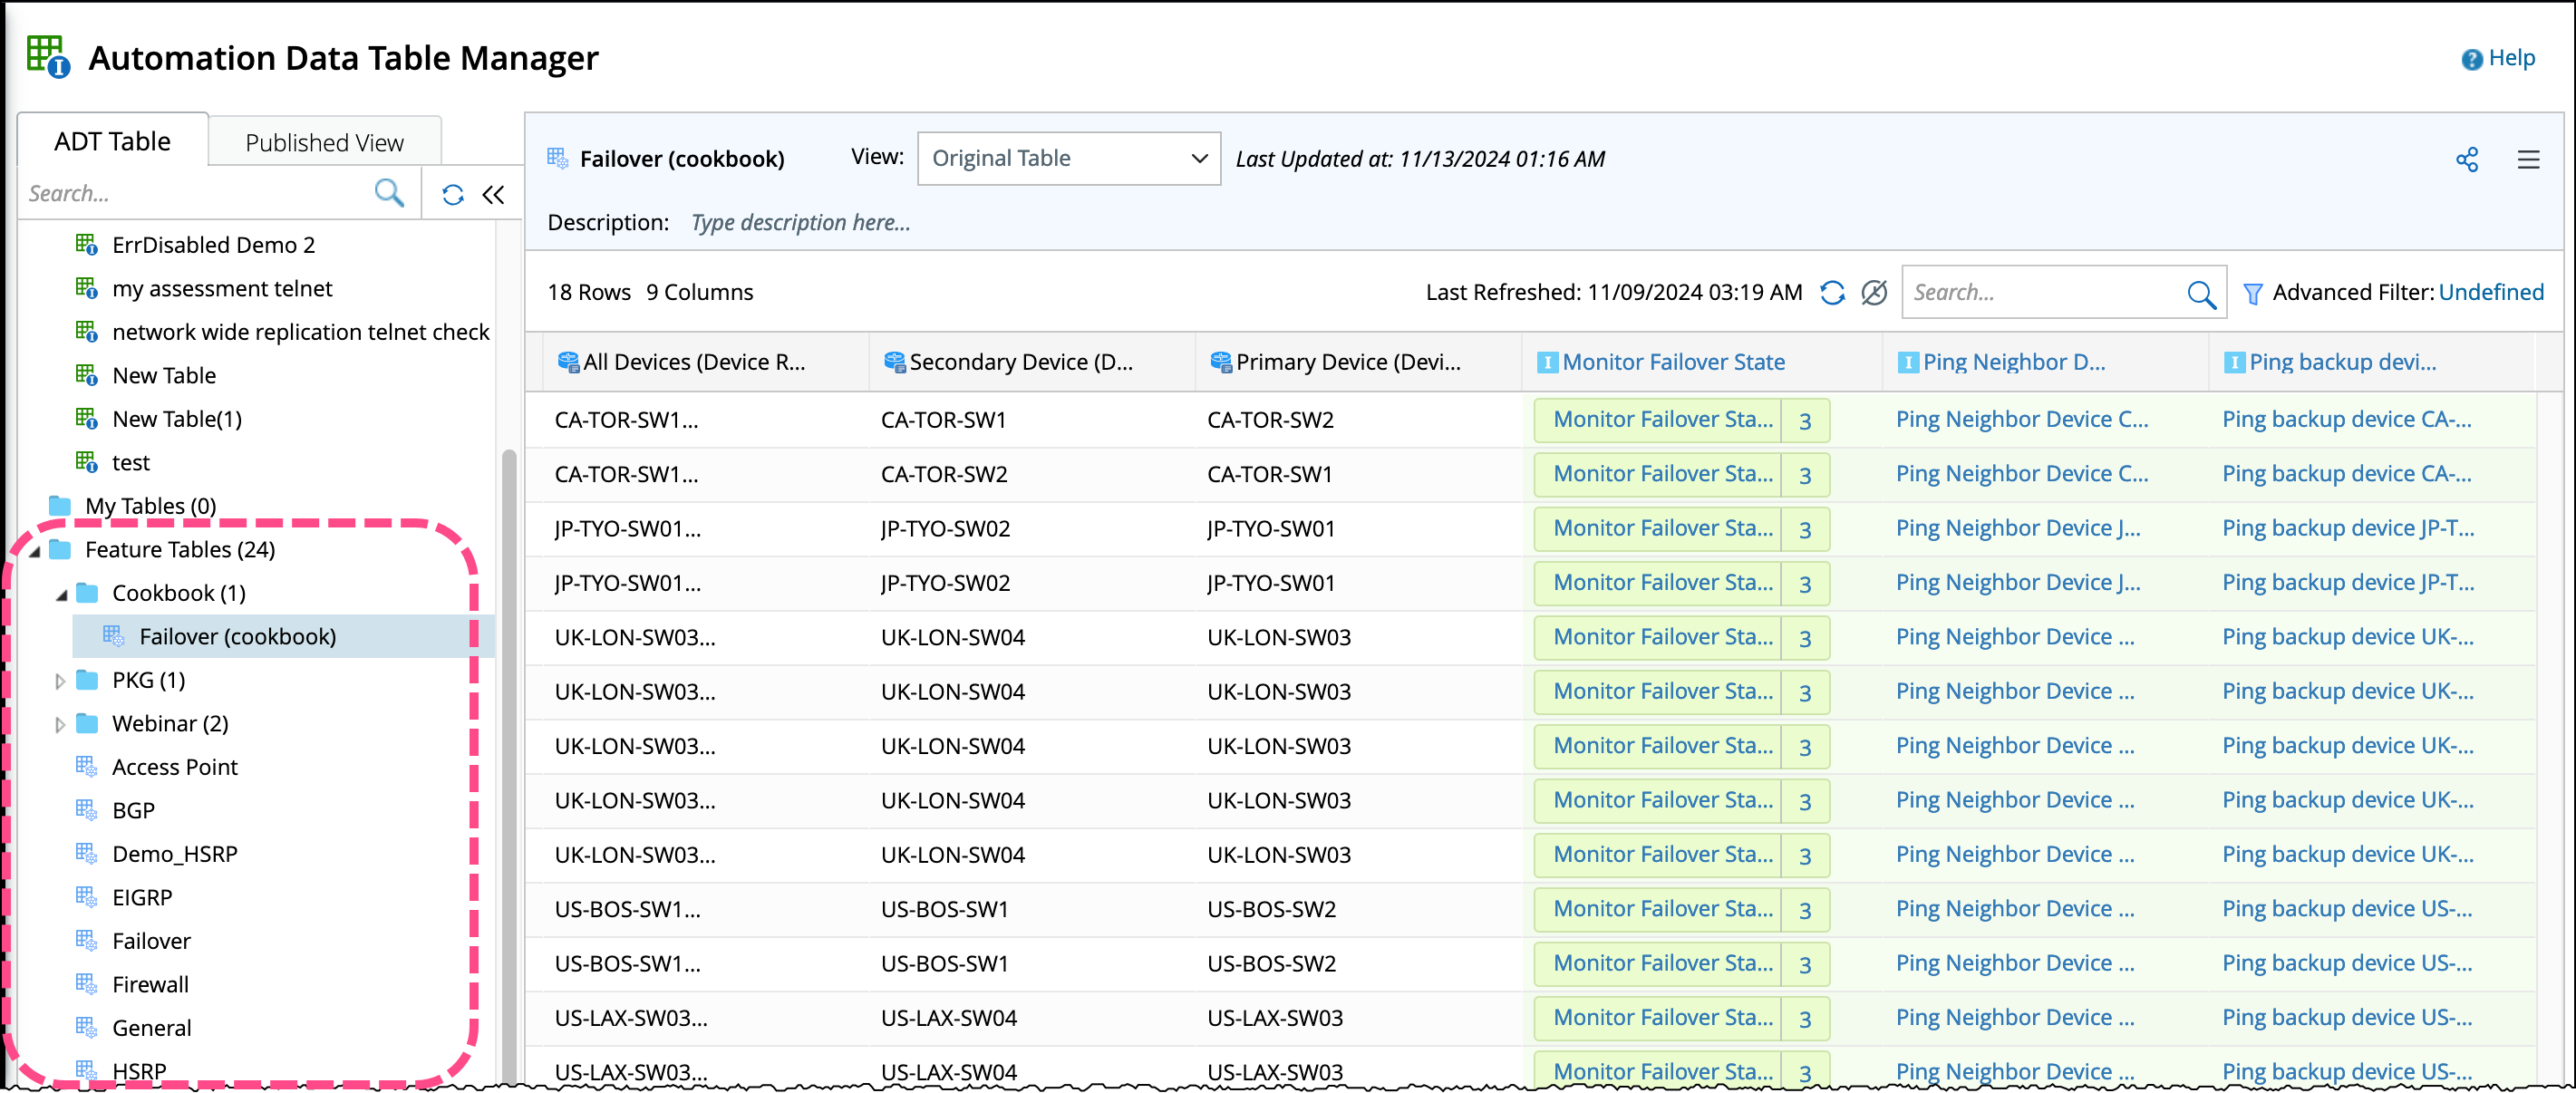Click the share icon in table header

click(x=2466, y=160)
